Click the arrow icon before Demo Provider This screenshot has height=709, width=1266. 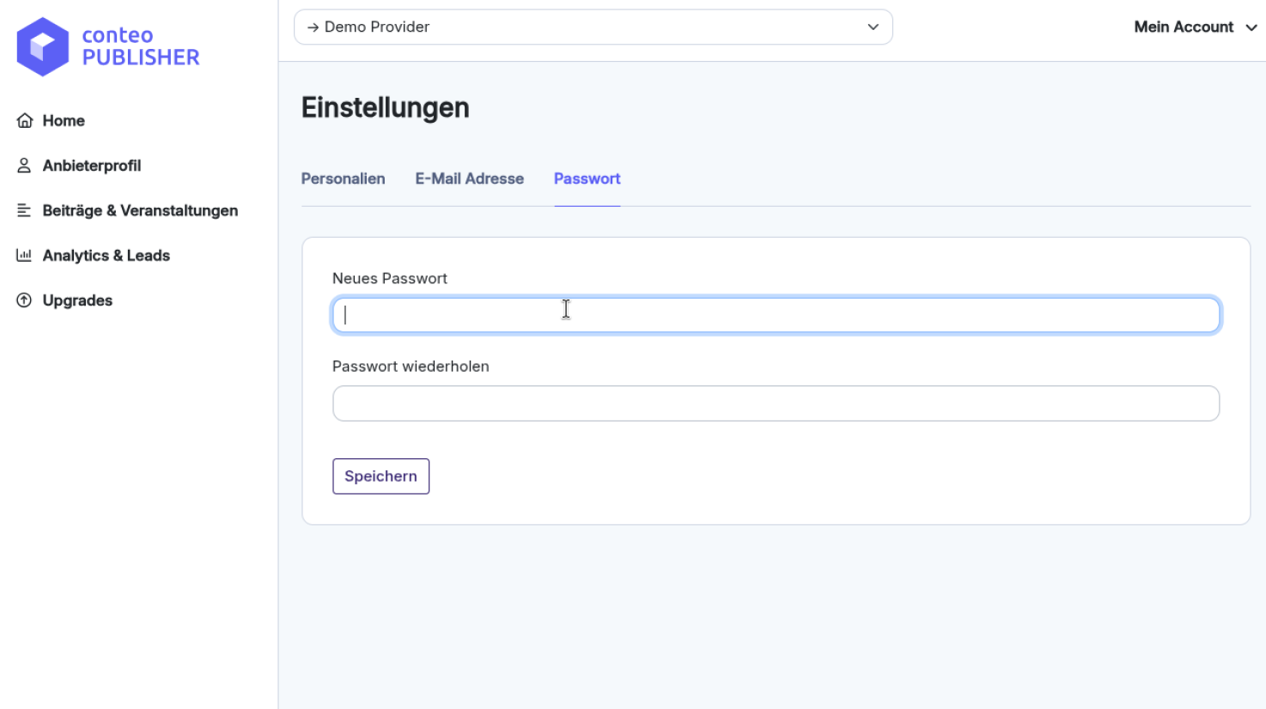point(313,27)
